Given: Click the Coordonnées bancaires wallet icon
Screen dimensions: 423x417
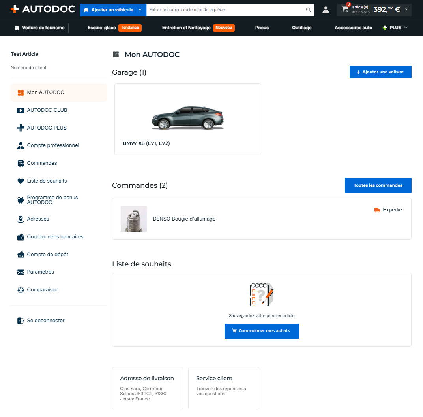Looking at the screenshot, I should 21,237.
